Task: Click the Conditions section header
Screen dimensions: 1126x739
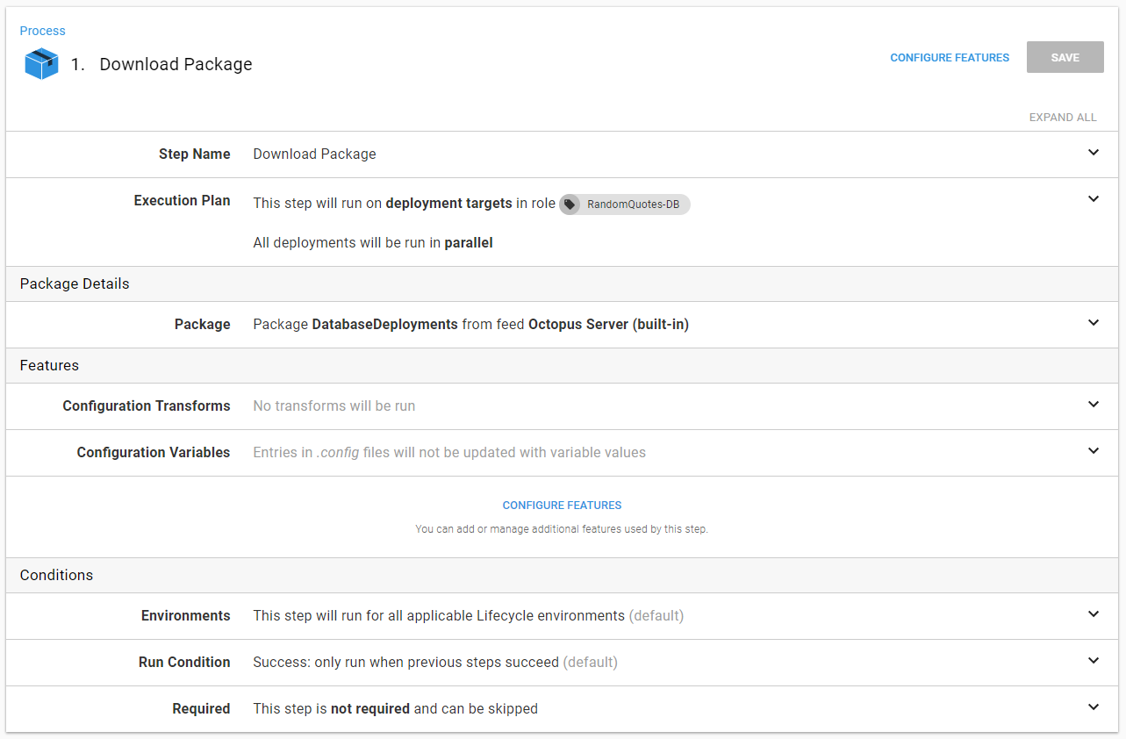Action: pyautogui.click(x=56, y=576)
